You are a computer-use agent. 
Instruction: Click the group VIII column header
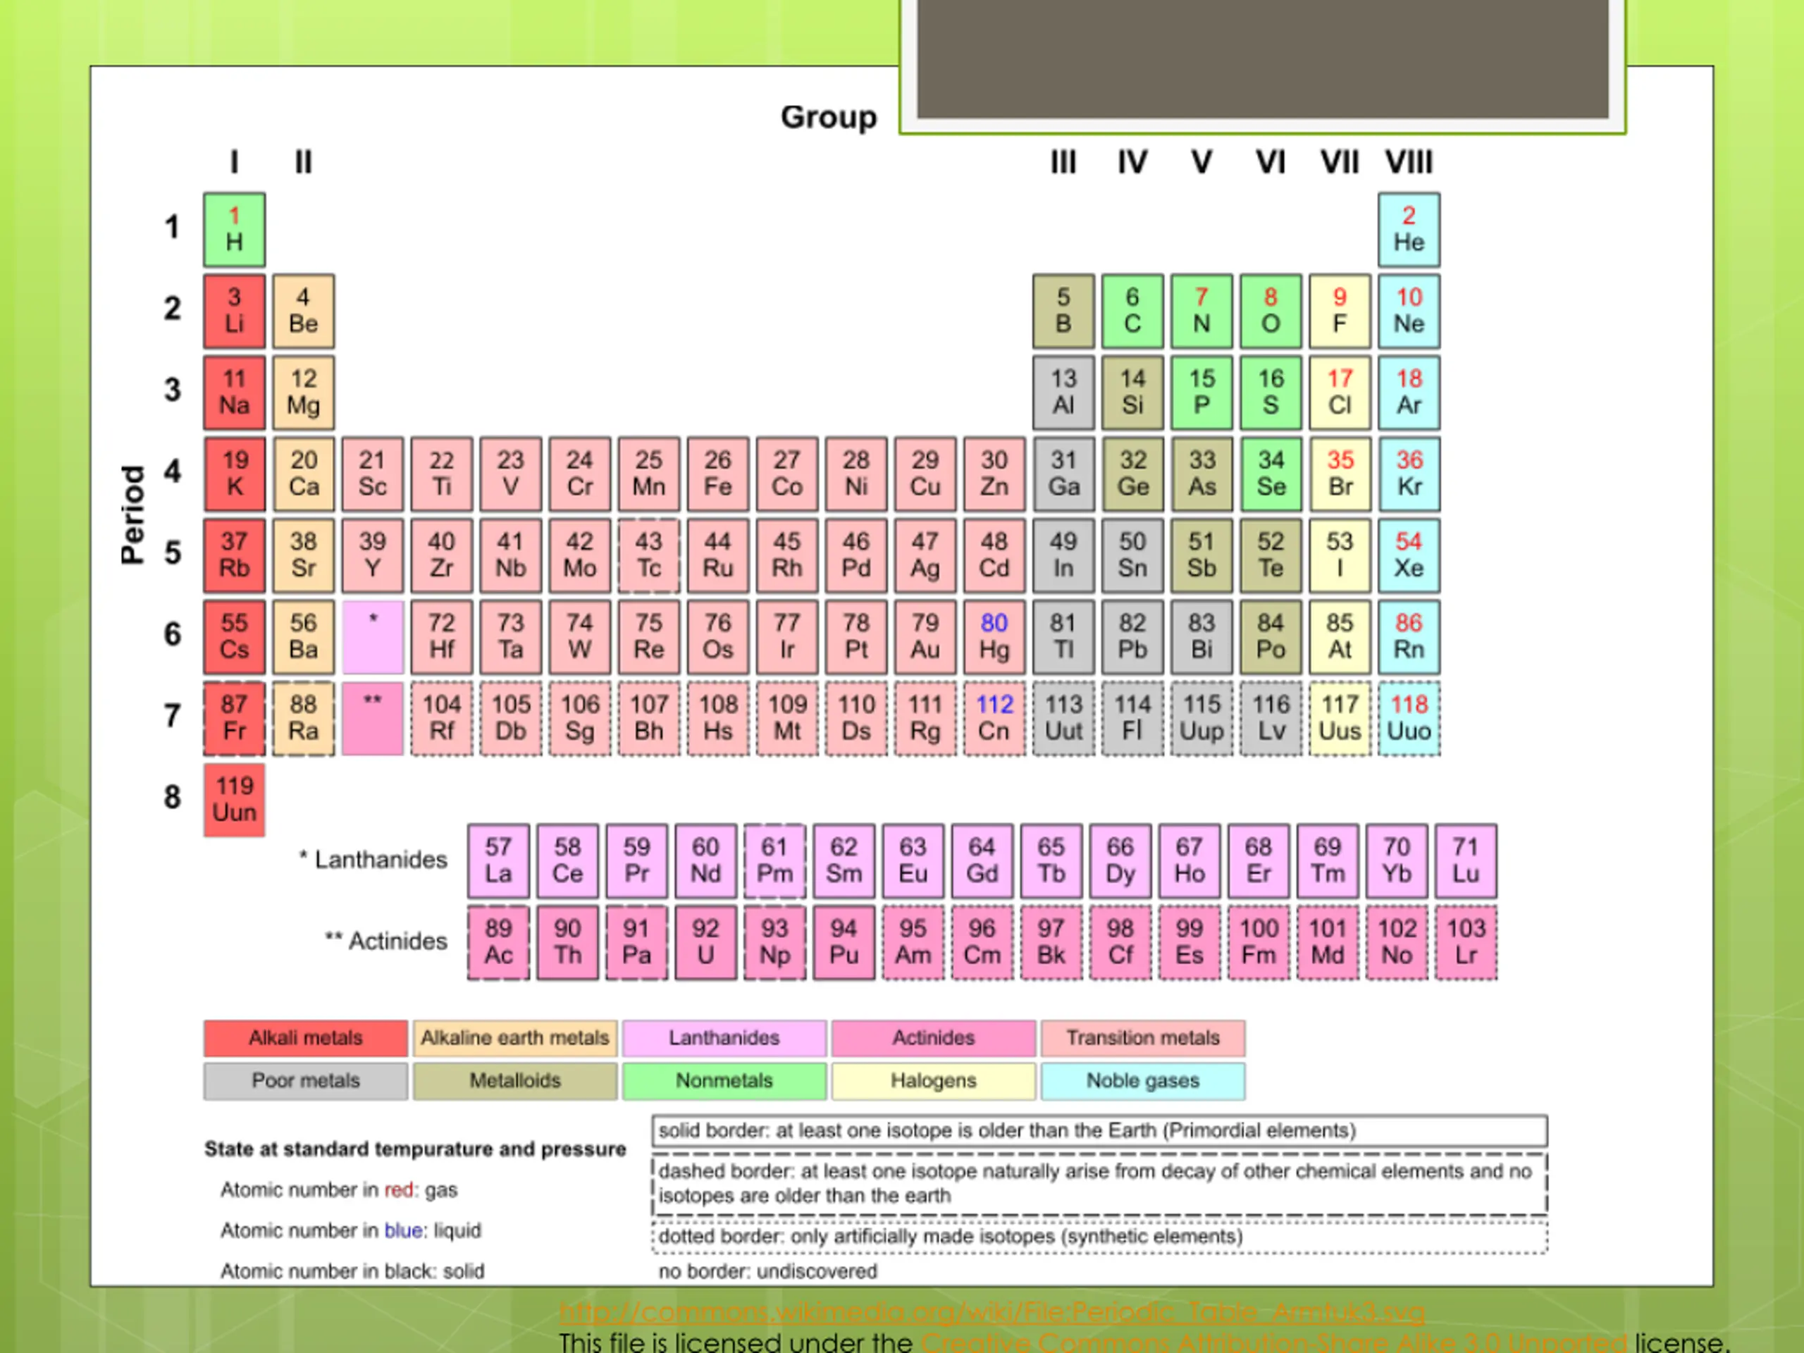tap(1409, 162)
